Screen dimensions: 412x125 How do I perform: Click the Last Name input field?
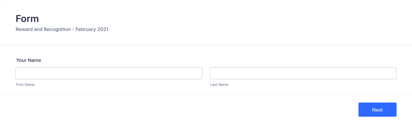click(303, 73)
